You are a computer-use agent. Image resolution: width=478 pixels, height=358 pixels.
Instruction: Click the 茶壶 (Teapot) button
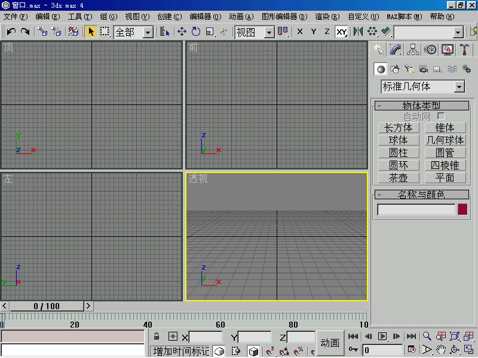tap(399, 178)
